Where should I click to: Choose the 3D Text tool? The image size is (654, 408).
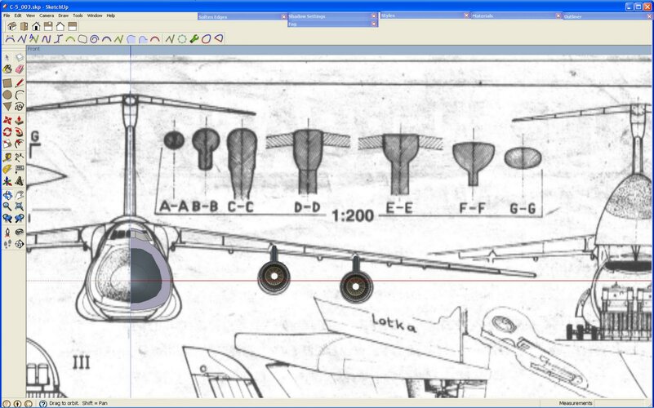(19, 181)
